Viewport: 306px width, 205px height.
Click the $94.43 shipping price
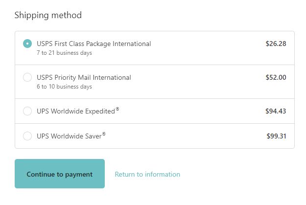pyautogui.click(x=276, y=111)
